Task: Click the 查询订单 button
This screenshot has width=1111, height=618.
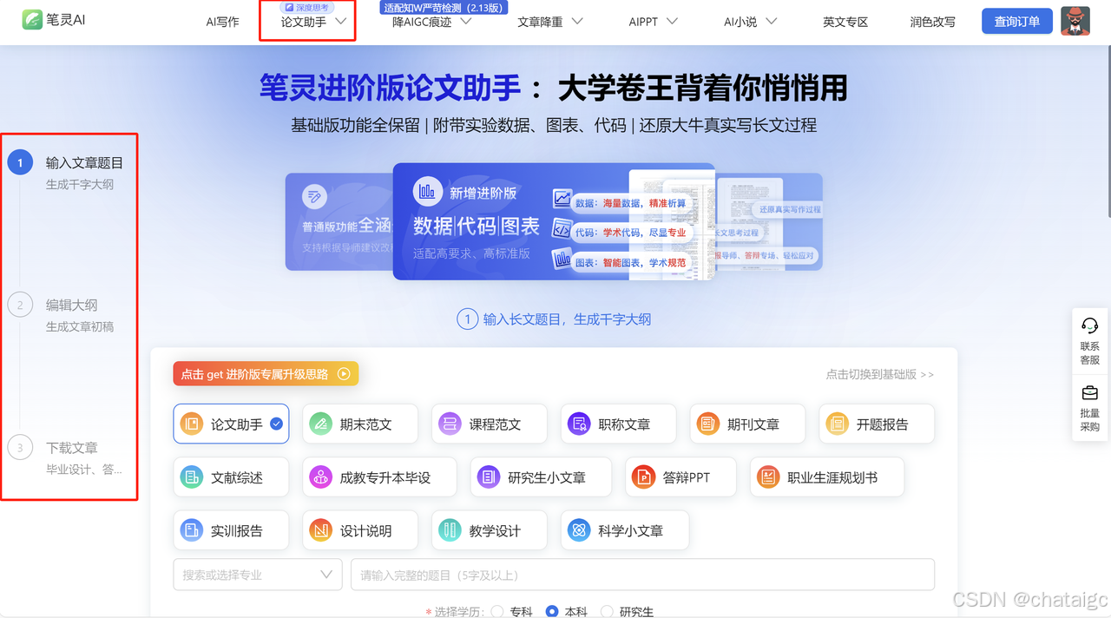Action: point(1017,22)
